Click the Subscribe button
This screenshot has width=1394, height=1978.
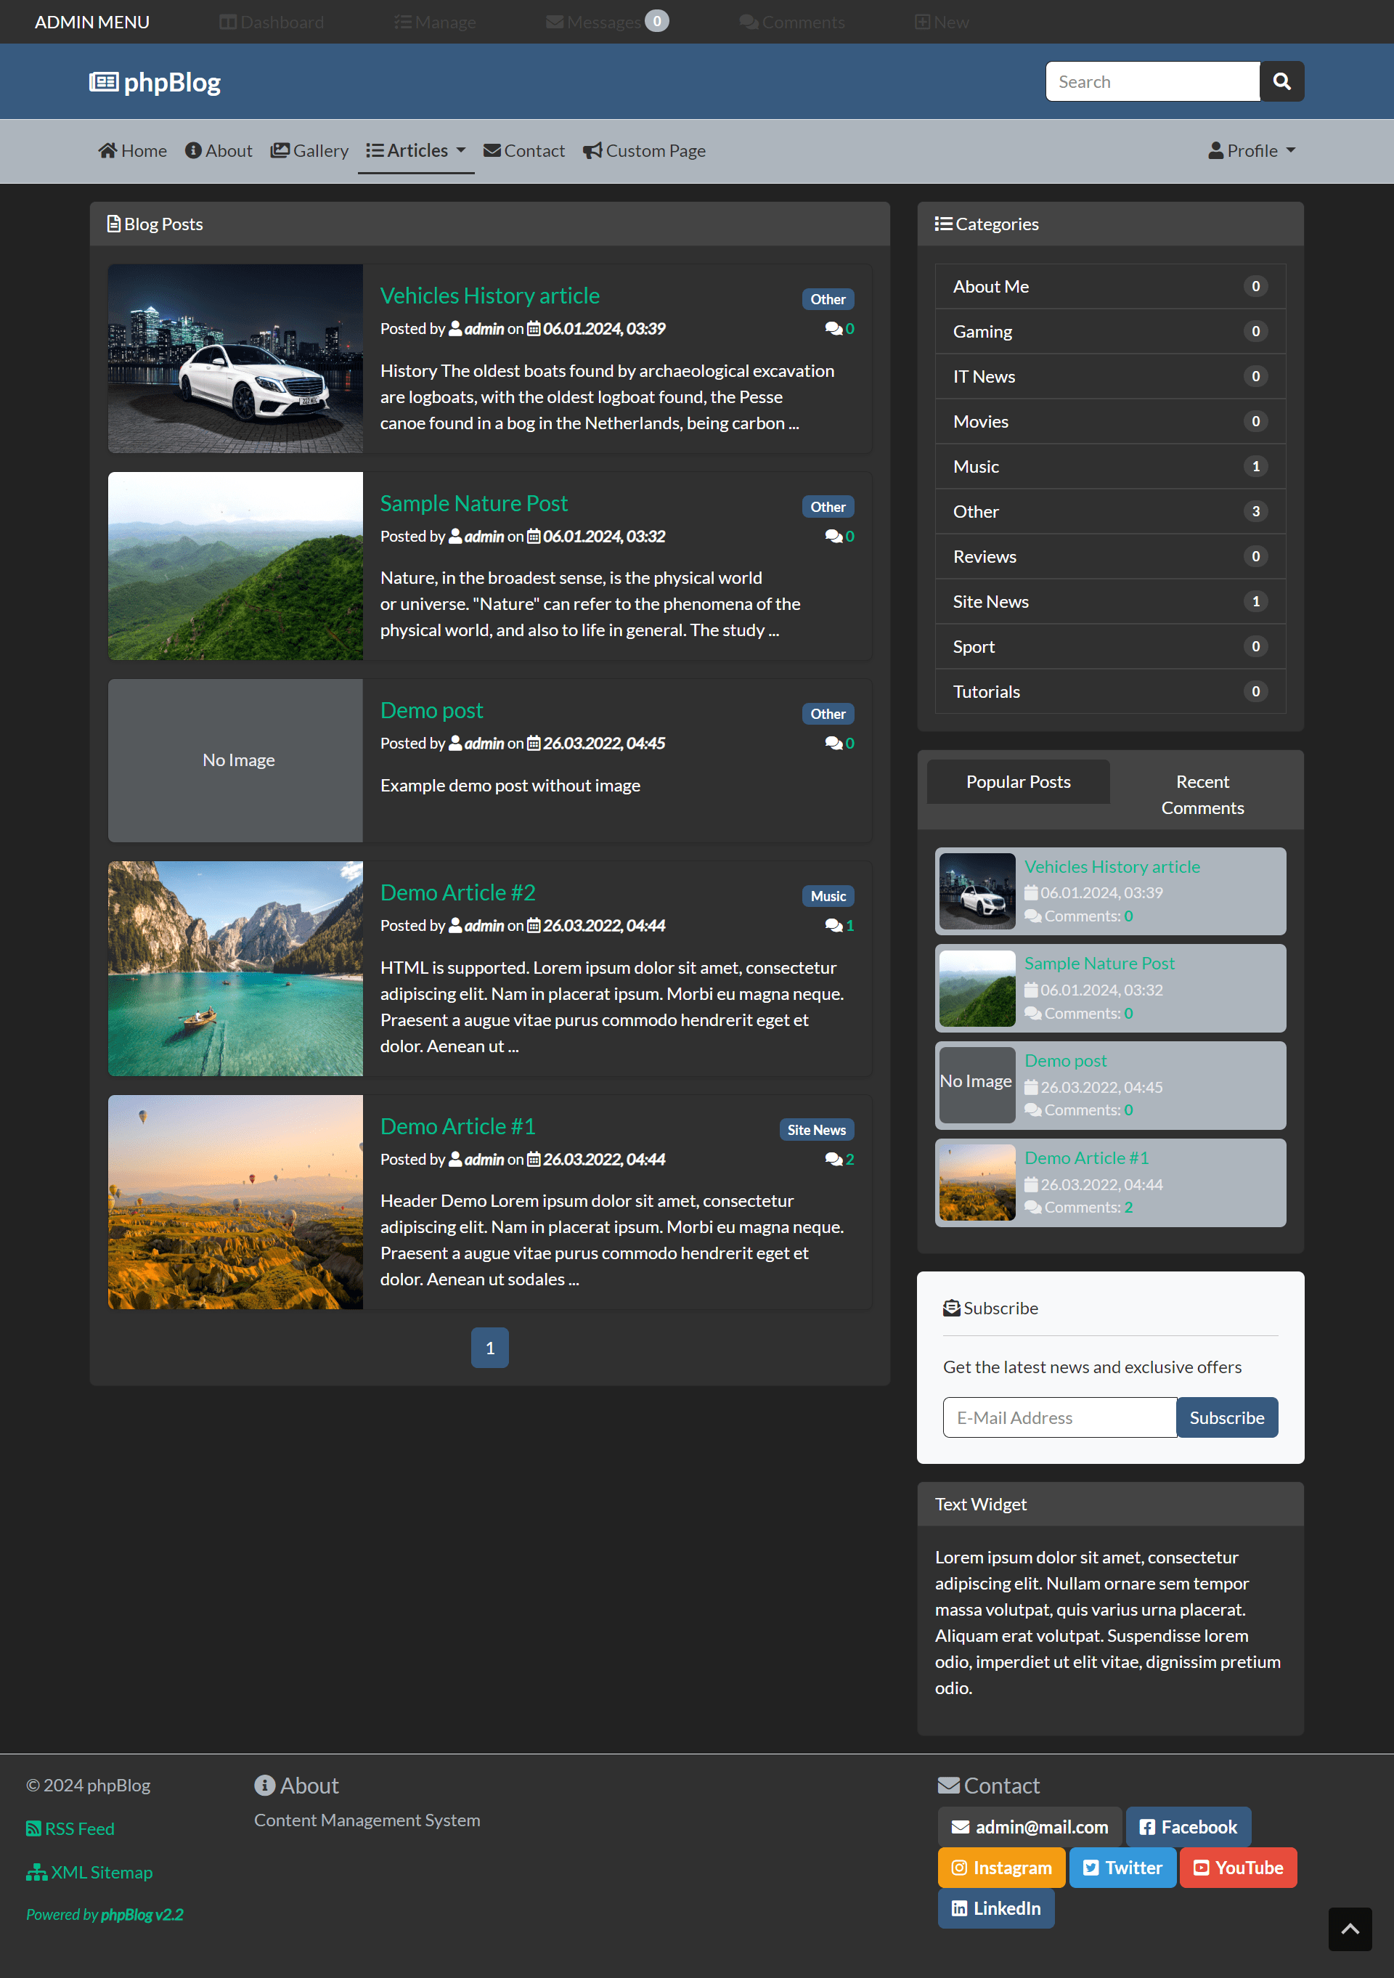pos(1227,1417)
